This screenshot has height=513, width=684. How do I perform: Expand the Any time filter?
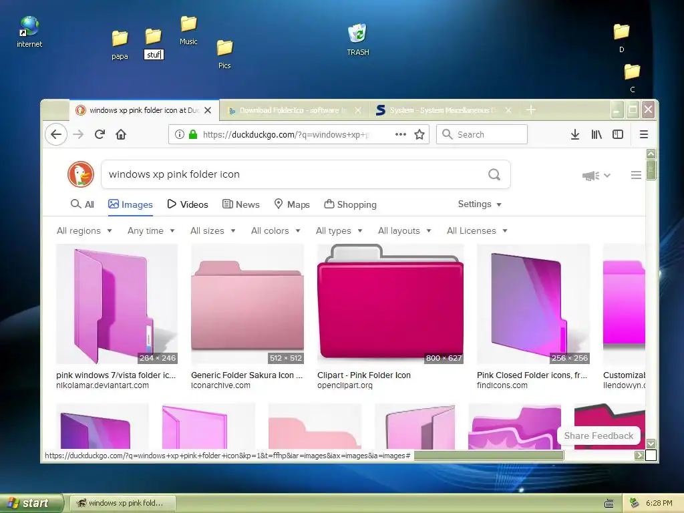click(x=151, y=230)
